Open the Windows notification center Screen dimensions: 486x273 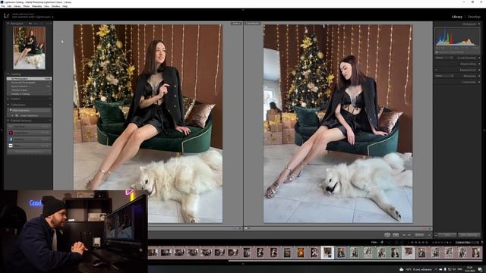tap(480, 269)
